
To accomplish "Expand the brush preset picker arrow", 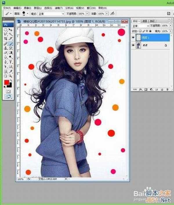I will pyautogui.click(x=28, y=14).
